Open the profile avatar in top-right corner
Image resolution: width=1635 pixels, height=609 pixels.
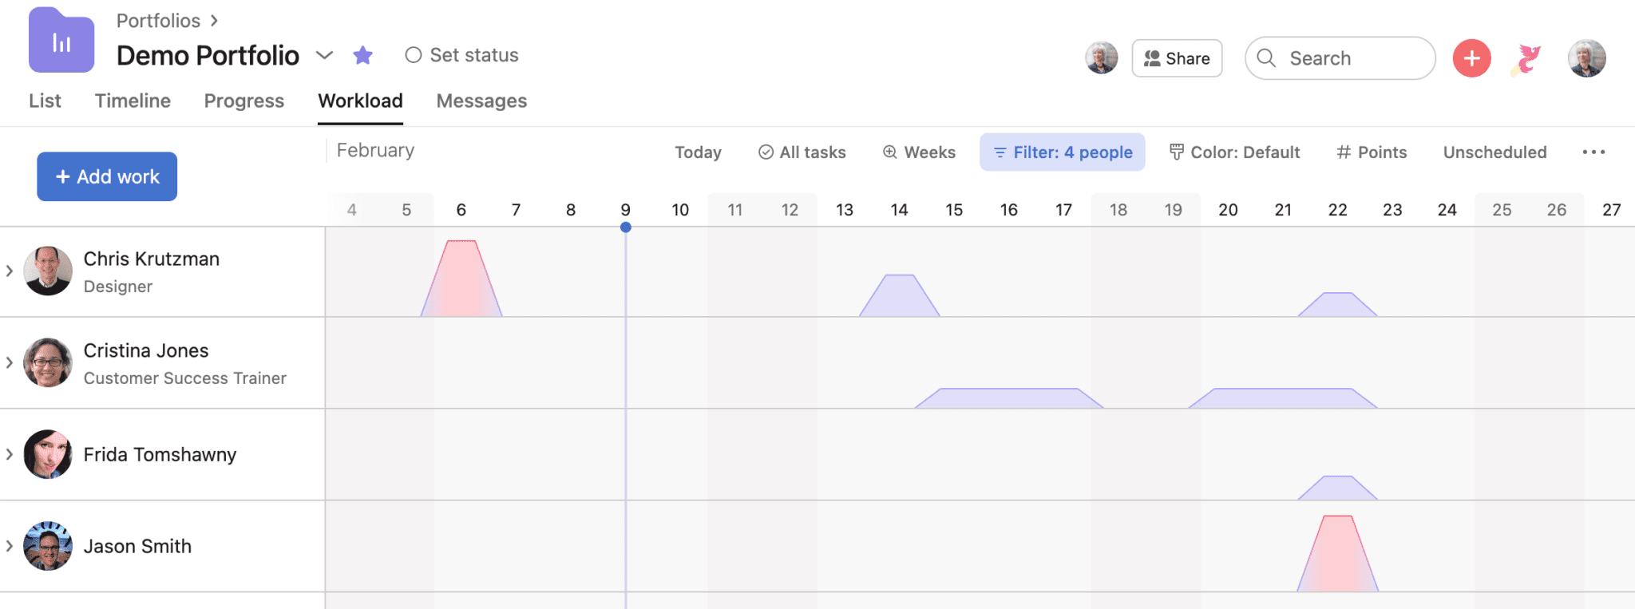pyautogui.click(x=1586, y=58)
